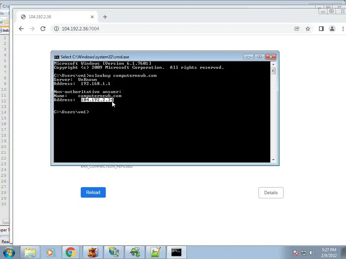Open Windows Explorer from taskbar
Image resolution: width=346 pixels, height=259 pixels.
(x=30, y=252)
